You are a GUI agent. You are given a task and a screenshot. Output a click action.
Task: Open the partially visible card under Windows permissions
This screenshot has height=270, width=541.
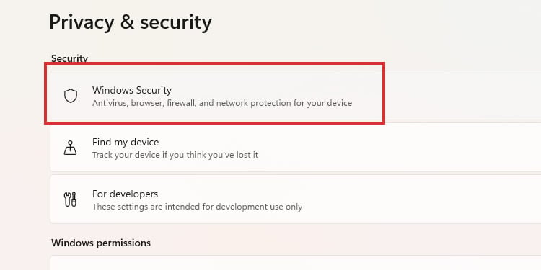tap(296, 263)
